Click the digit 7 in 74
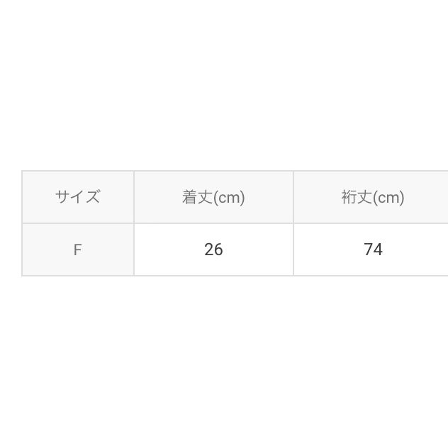The width and height of the screenshot is (448, 448). pyautogui.click(x=369, y=250)
